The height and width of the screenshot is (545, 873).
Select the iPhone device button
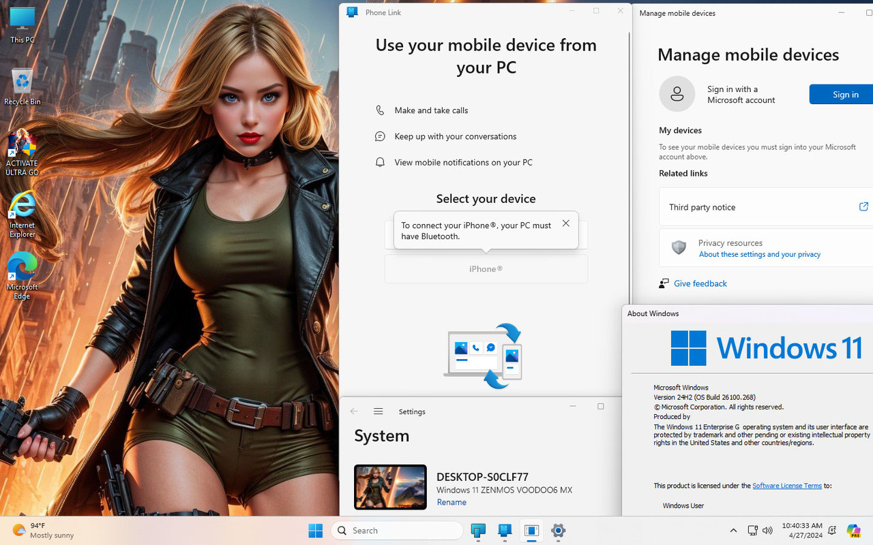[x=486, y=269]
